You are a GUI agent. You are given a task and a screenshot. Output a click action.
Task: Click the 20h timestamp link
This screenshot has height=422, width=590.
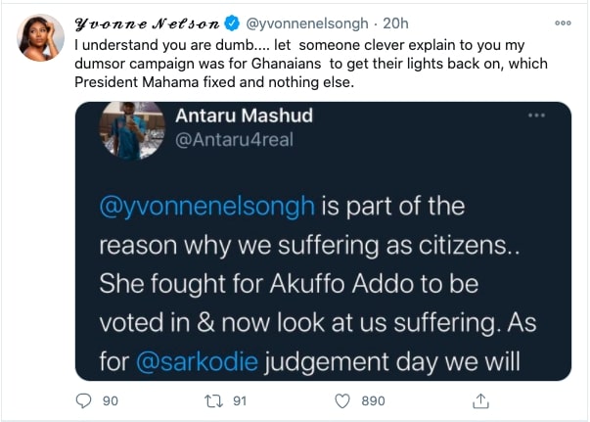pos(395,23)
